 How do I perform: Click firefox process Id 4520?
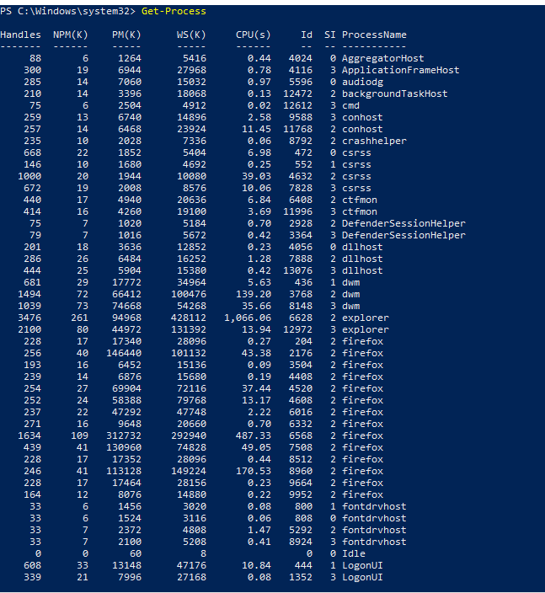coord(301,388)
